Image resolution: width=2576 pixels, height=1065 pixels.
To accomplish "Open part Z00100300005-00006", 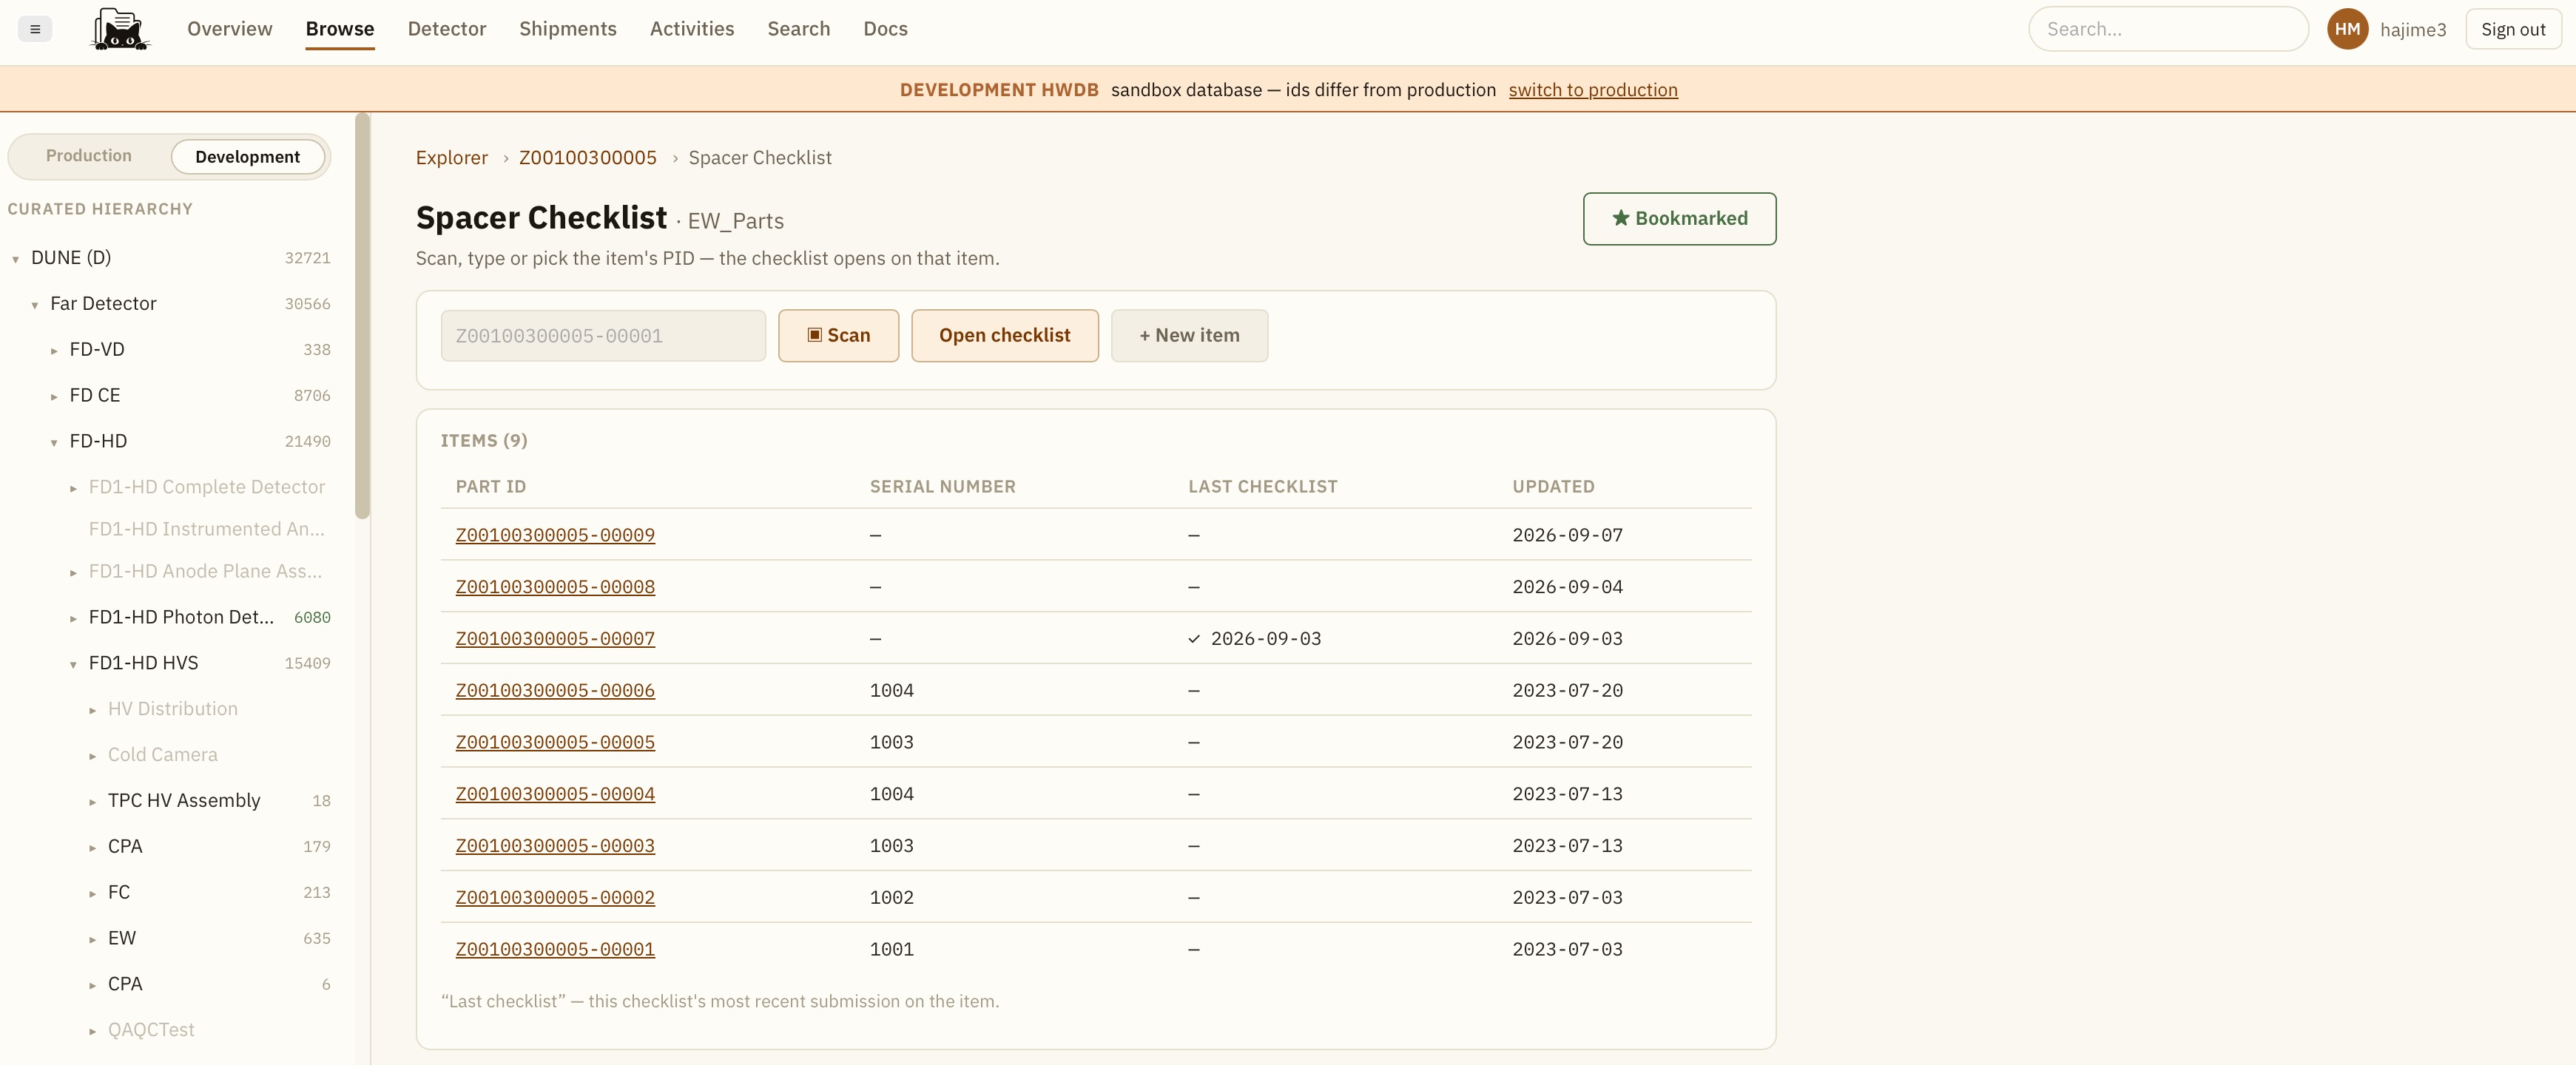I will 555,690.
